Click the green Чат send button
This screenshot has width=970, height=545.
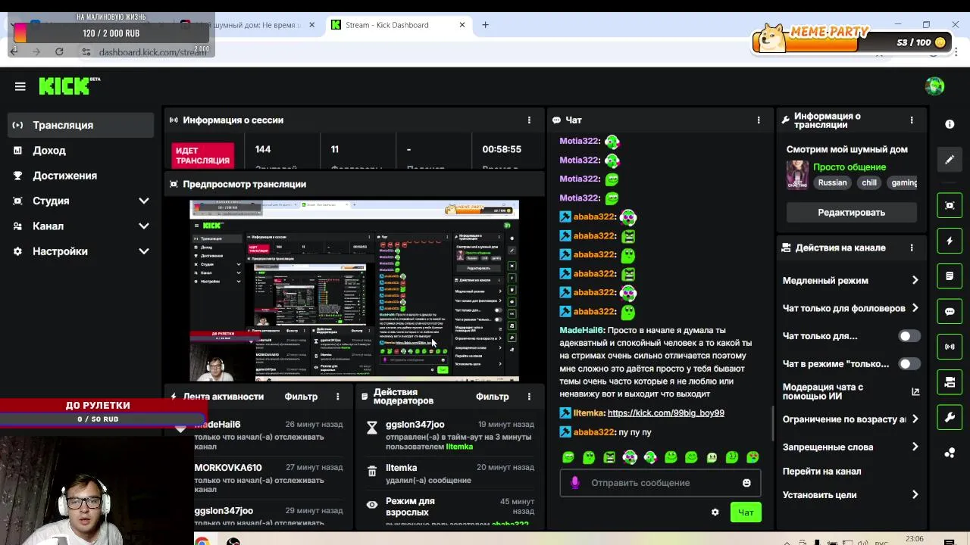(x=746, y=512)
